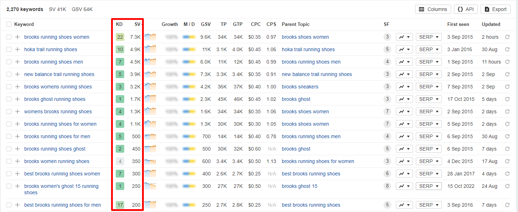
Task: Open keyword link 'brooks running shoes women'
Action: pos(57,37)
